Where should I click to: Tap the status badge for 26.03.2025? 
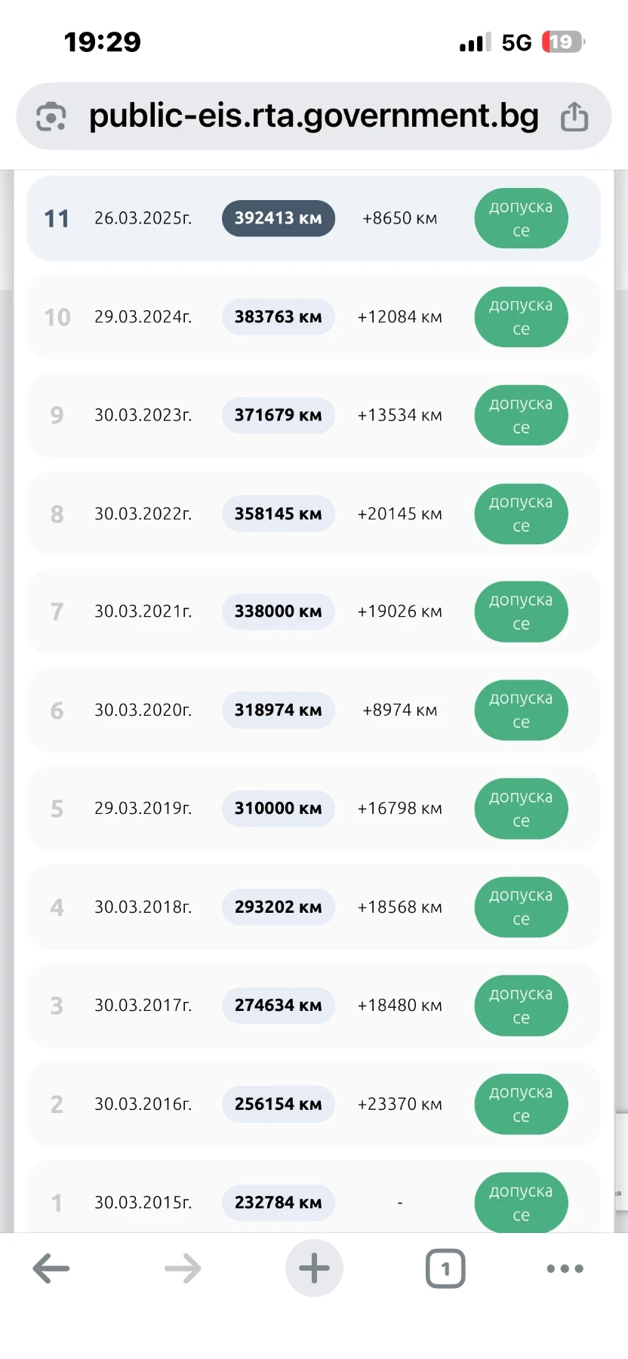coord(521,218)
